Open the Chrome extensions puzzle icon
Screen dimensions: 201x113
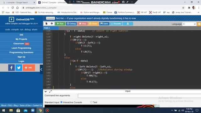click(x=189, y=8)
